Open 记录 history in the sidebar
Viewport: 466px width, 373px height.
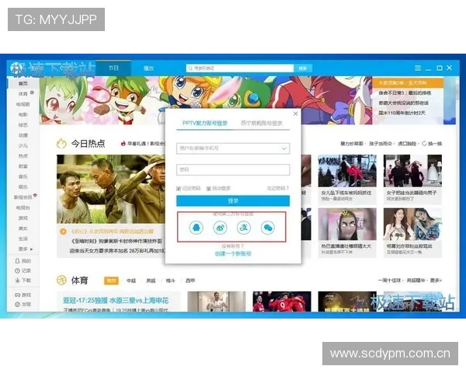point(23,270)
